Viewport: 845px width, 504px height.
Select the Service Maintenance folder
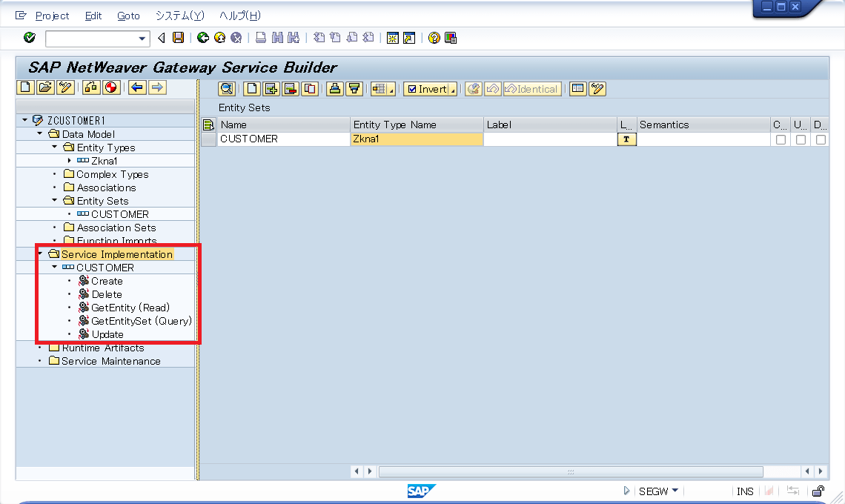point(111,361)
